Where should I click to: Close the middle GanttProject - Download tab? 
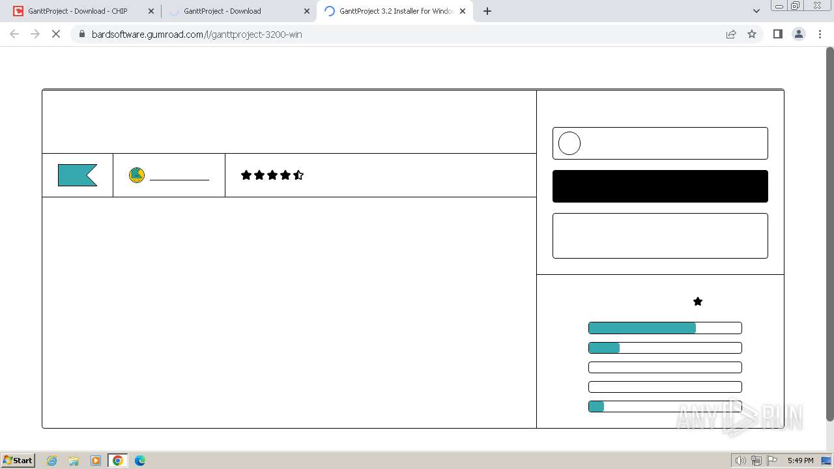[307, 11]
